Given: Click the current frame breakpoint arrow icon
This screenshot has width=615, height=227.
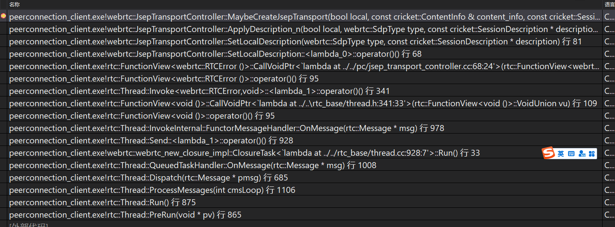Looking at the screenshot, I should [x=3, y=16].
